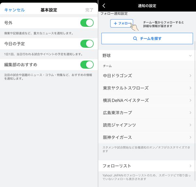Tap the 号外 setting label
Image resolution: width=196 pixels, height=187 pixels.
[8, 23]
